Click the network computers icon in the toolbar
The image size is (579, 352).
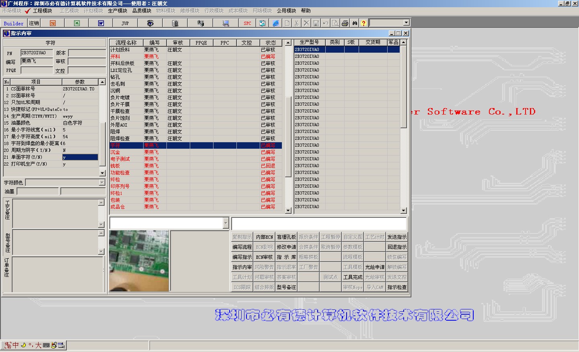point(200,23)
